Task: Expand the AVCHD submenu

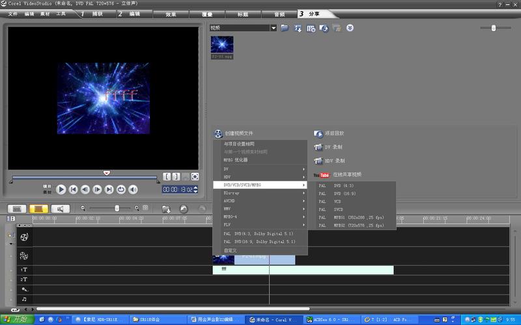Action: click(260, 201)
